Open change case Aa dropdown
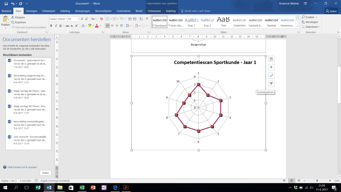341x192 pixels. (x=93, y=19)
